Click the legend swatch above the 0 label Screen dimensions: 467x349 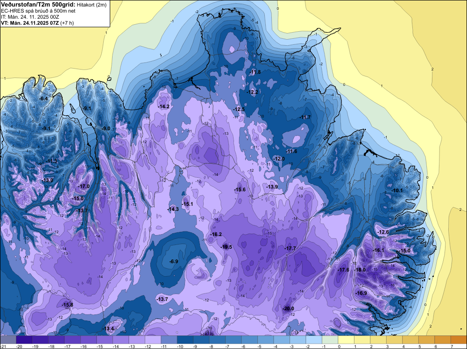[346, 340]
